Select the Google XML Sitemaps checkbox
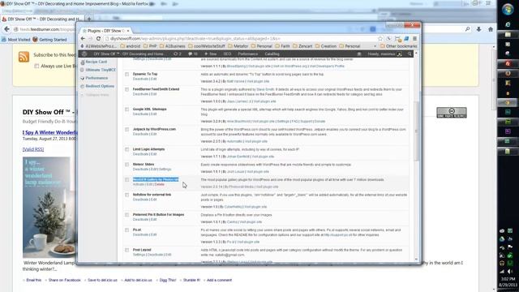This screenshot has width=519, height=292. pyautogui.click(x=127, y=109)
